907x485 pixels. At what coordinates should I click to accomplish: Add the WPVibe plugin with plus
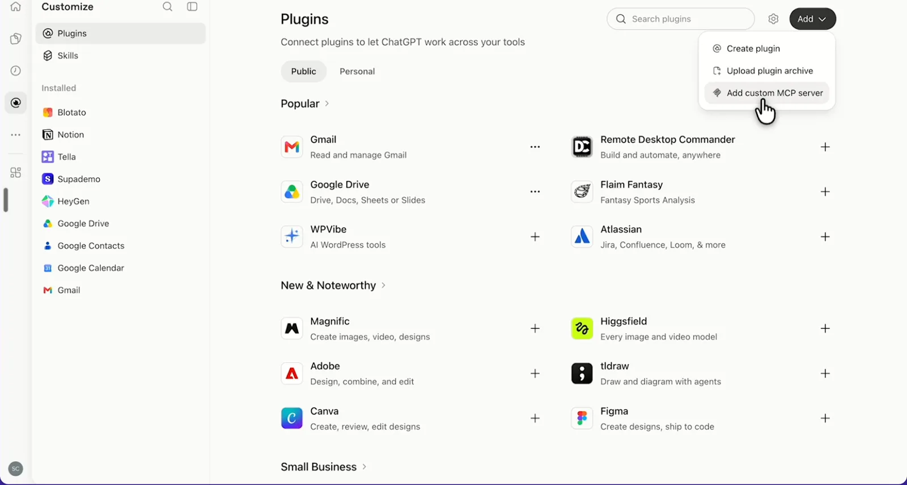tap(535, 237)
